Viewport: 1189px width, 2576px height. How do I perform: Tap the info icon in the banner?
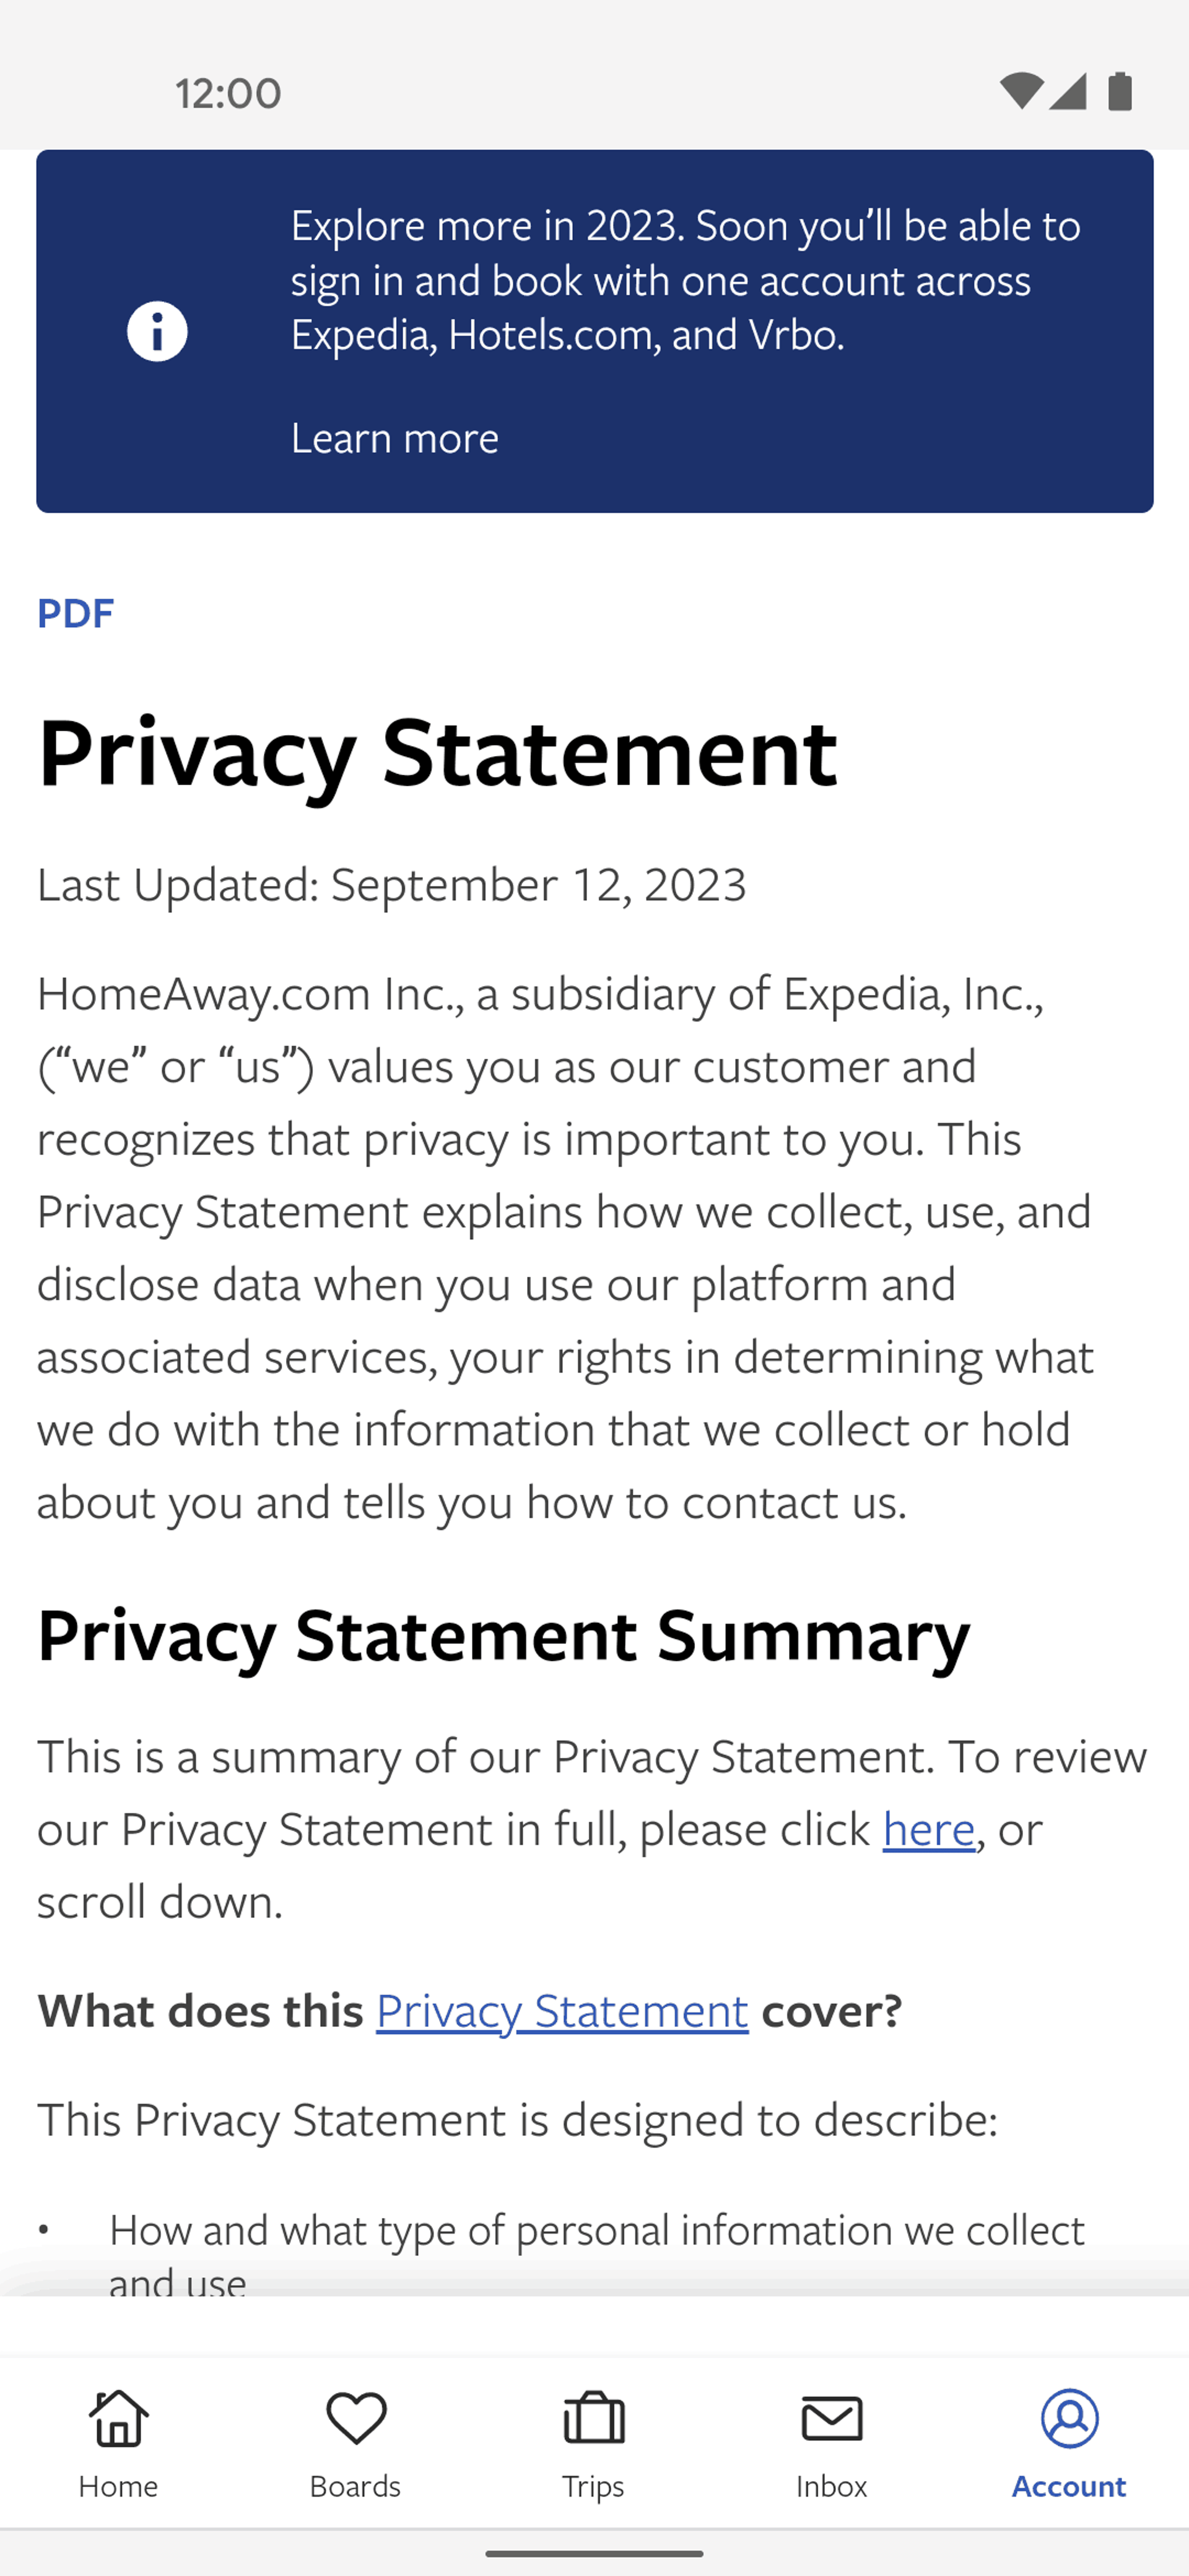point(157,331)
